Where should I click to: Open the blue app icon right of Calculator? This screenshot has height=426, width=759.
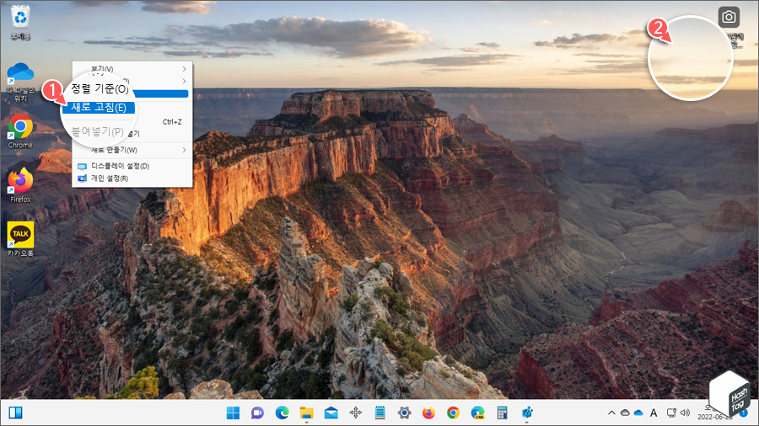tap(527, 413)
